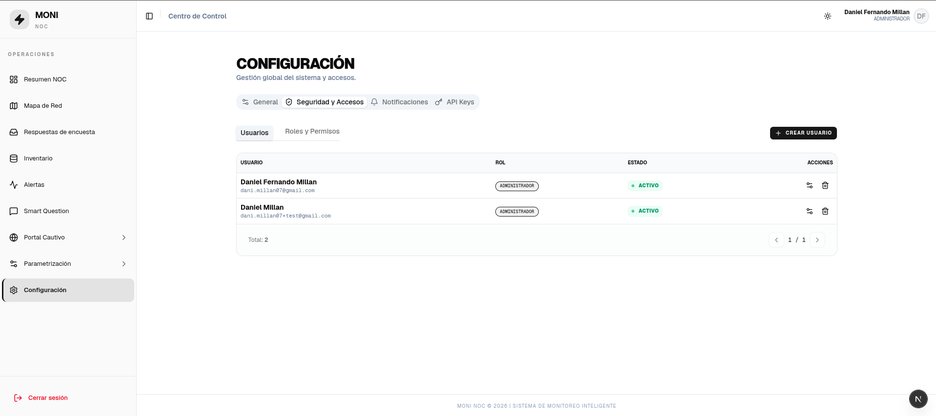Click Daniel Fernando Millan's Administrador badge
Image resolution: width=936 pixels, height=416 pixels.
pyautogui.click(x=517, y=186)
